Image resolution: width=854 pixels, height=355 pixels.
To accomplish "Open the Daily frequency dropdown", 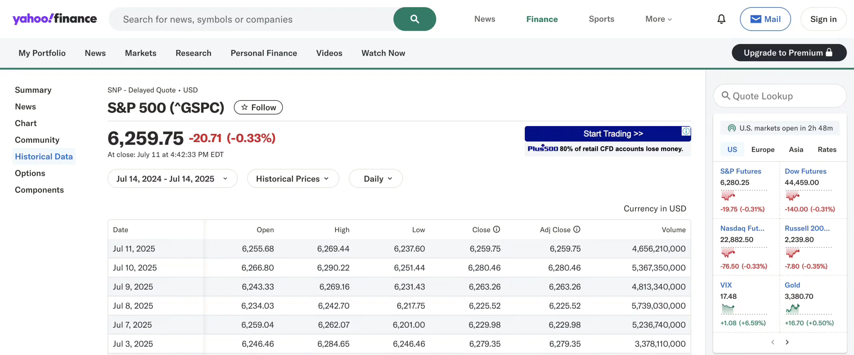I will point(376,179).
